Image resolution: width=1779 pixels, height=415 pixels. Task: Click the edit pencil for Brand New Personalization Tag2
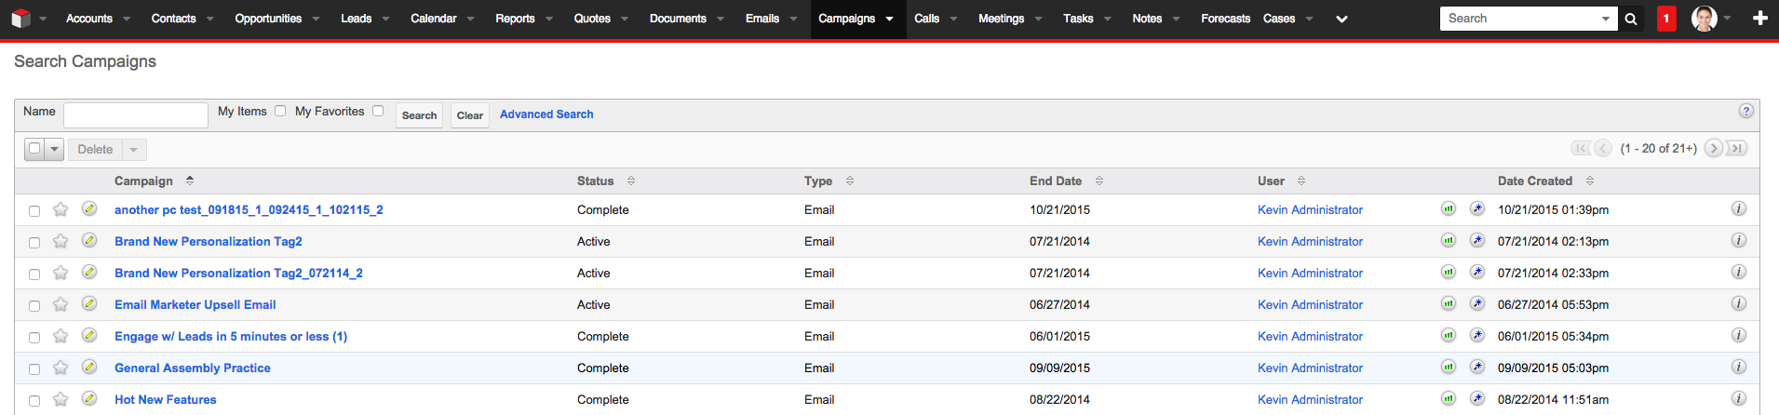tap(89, 240)
